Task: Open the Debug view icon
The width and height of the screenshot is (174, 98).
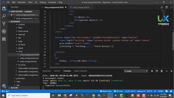Action: click(4, 31)
